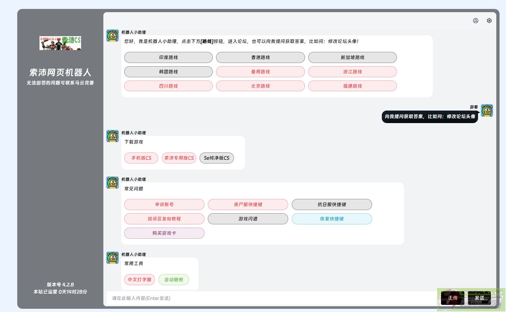Viewport: 506px width, 312px height.
Task: Open the 自动砸枪 tool
Action: tap(174, 280)
